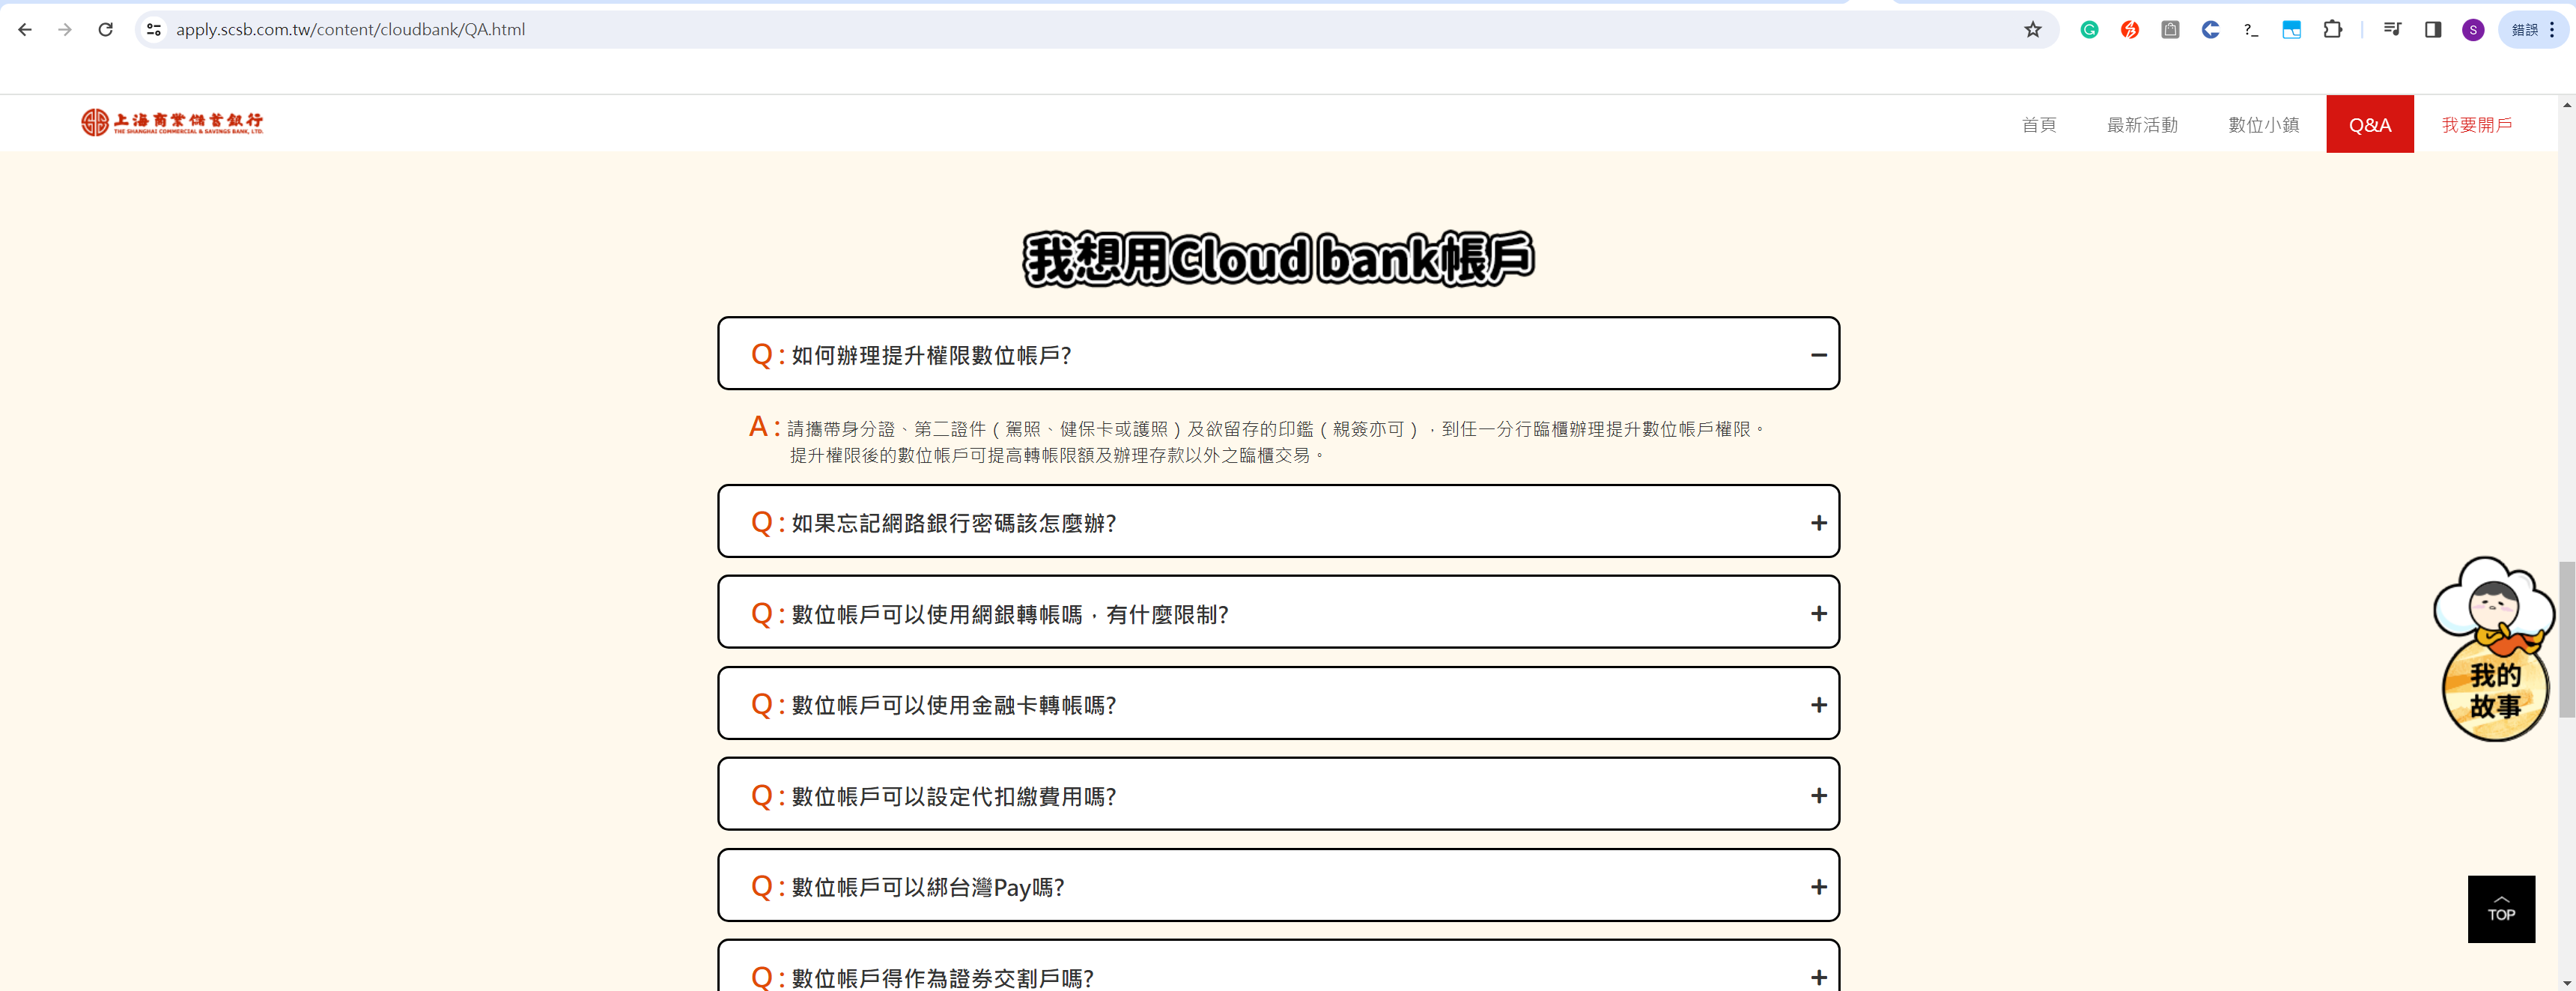This screenshot has height=991, width=2576.
Task: Open the Grammarly extension icon
Action: pyautogui.click(x=2089, y=30)
